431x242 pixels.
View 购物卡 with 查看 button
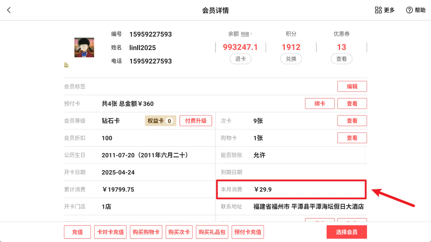point(352,138)
